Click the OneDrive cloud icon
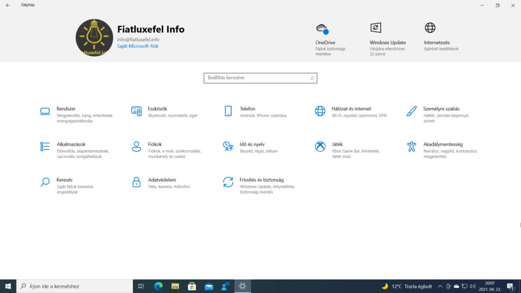Screen dimensions: 521x293 pyautogui.click(x=322, y=29)
